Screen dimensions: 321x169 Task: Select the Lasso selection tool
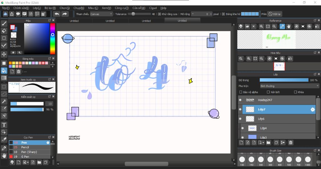[x=4, y=94]
